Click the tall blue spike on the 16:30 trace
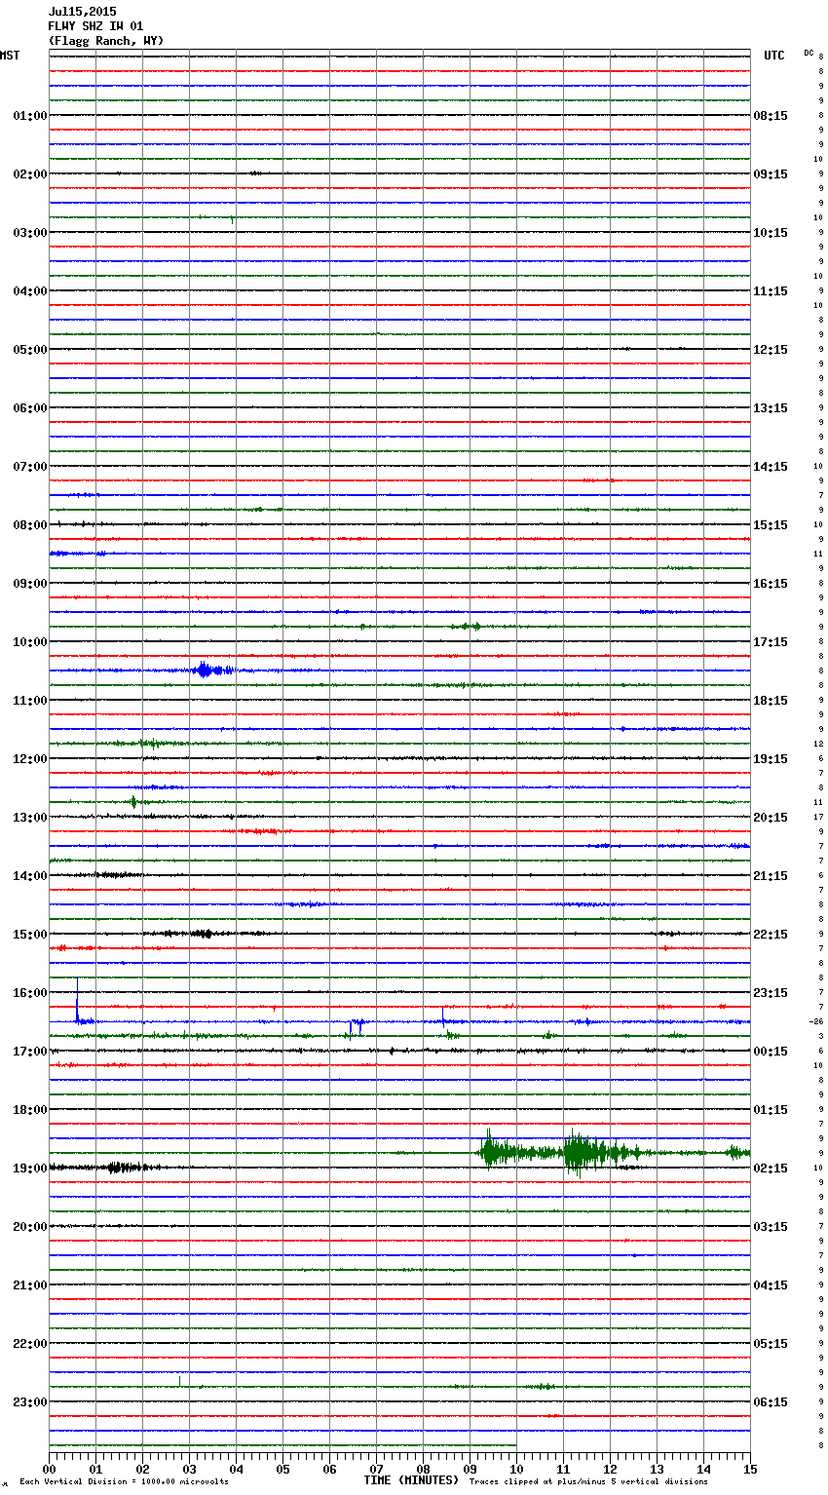This screenshot has height=1495, width=828. 77,999
